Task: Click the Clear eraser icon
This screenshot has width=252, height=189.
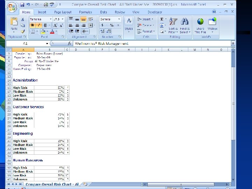Action: [162, 31]
